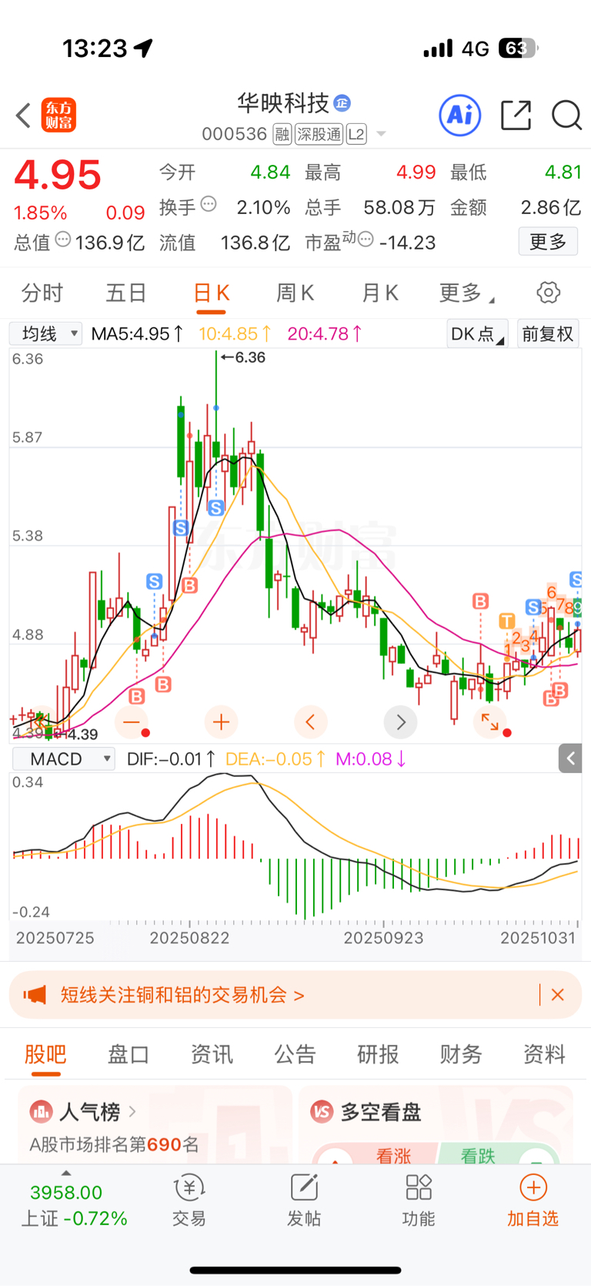
Task: Open the 研报 tab
Action: [x=378, y=1054]
